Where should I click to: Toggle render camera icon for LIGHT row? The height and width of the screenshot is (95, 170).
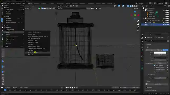(168, 23)
